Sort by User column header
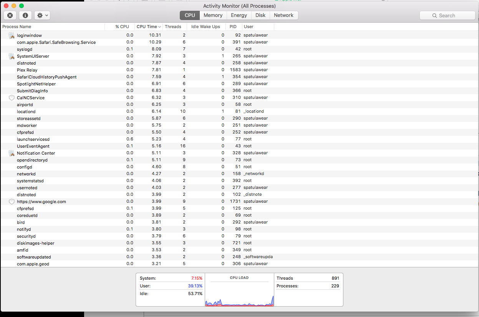The width and height of the screenshot is (479, 317). (x=258, y=27)
